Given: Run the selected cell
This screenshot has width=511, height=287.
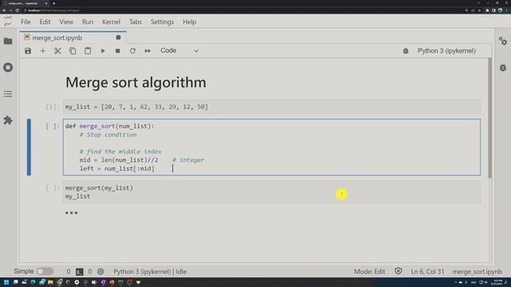Looking at the screenshot, I should tap(103, 51).
